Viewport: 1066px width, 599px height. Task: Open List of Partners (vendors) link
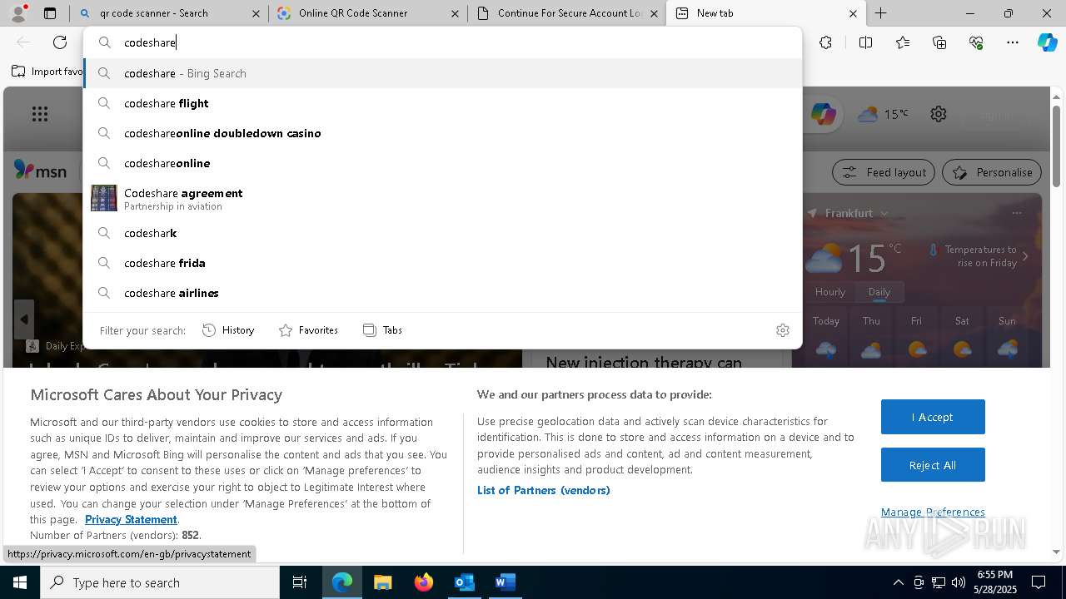click(544, 490)
